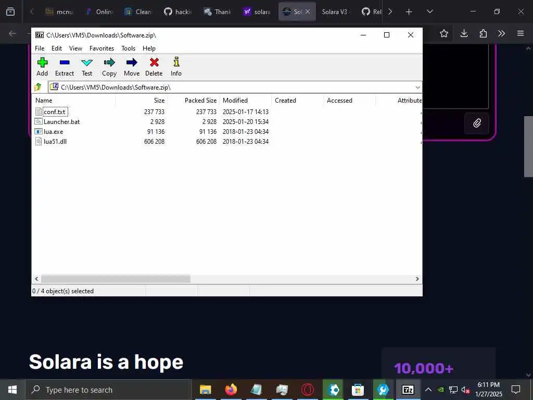Select the lua.exe file name

pos(54,131)
